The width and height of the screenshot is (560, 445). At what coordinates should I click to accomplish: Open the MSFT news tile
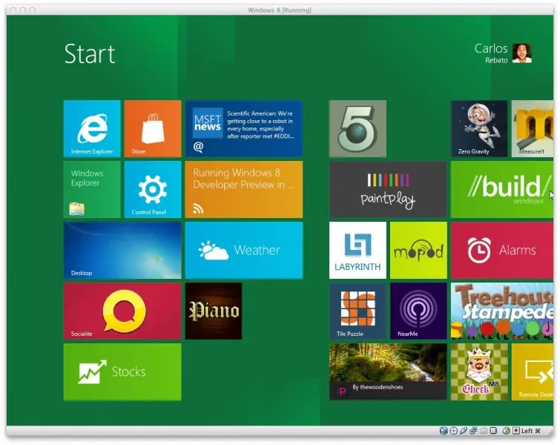[243, 128]
